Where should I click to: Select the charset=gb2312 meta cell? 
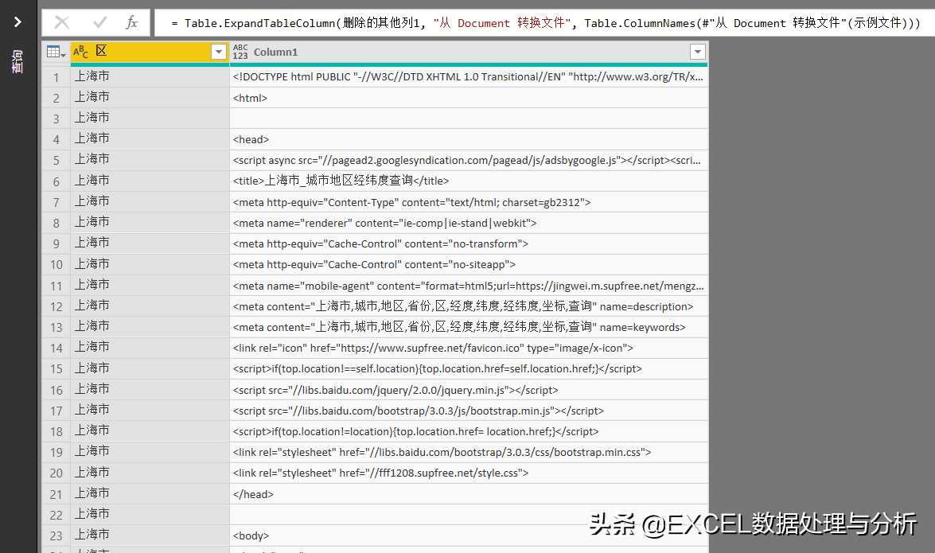click(x=469, y=202)
